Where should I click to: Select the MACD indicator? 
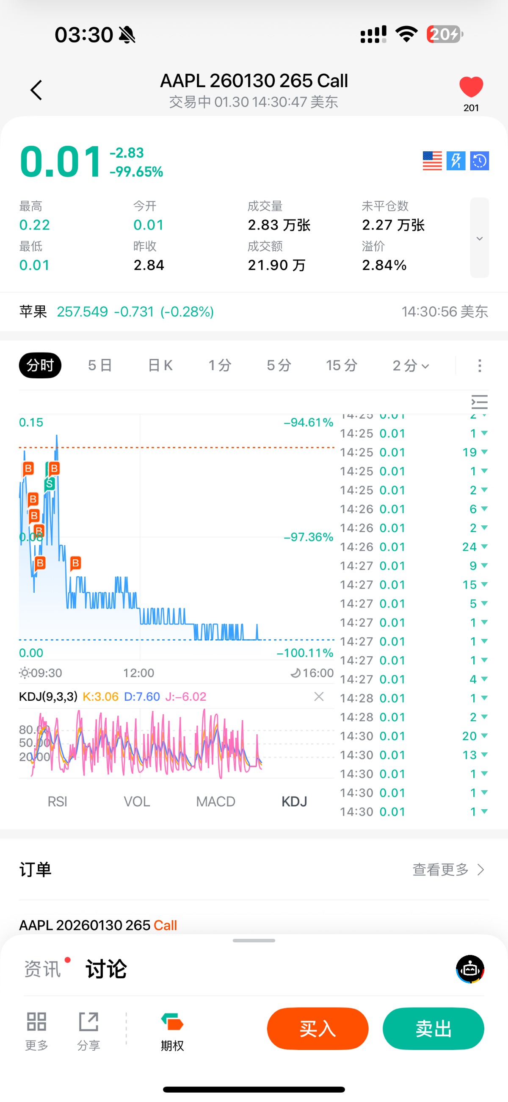215,801
